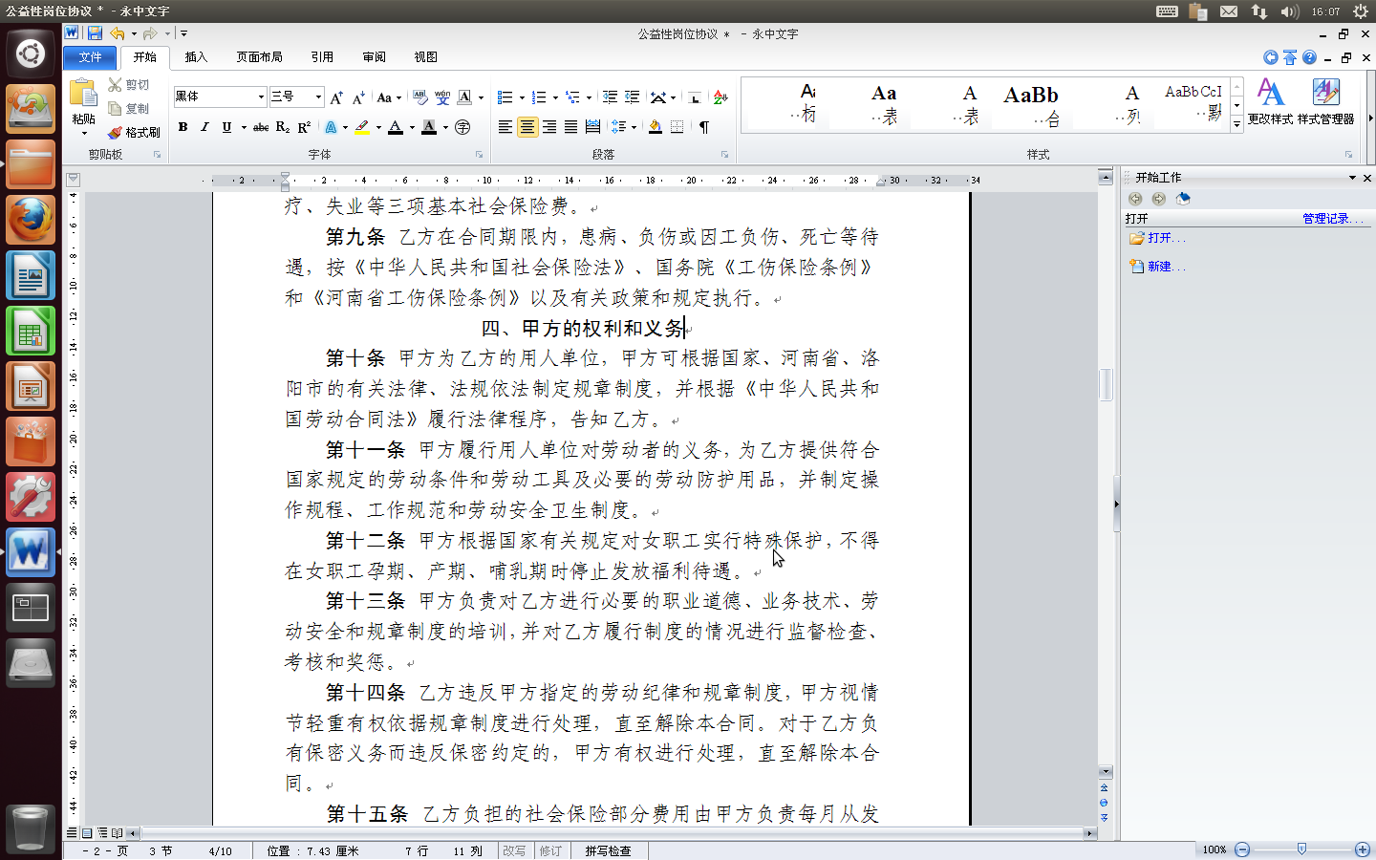The image size is (1376, 860).
Task: Click the Copy (复制) button
Action: pos(128,109)
